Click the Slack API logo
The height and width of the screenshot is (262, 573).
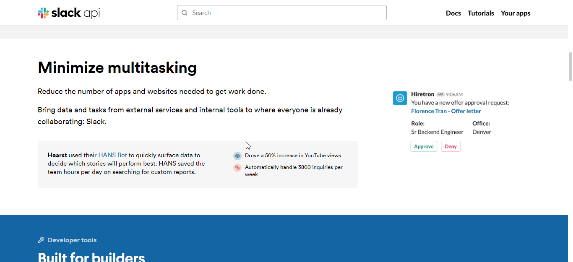(69, 13)
